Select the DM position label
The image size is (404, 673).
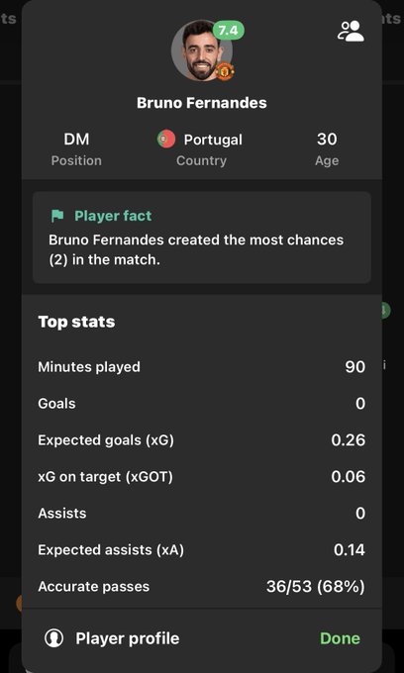(x=76, y=140)
